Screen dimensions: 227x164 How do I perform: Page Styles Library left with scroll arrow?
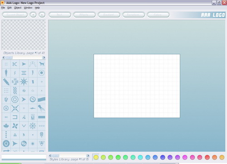pos(50,155)
